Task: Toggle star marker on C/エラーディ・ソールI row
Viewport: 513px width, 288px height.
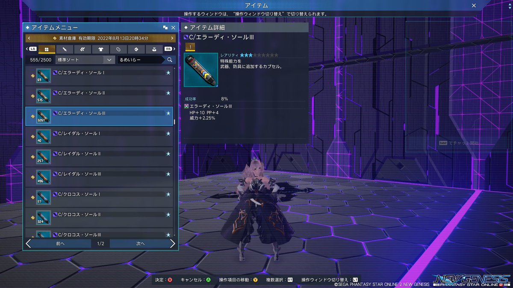Action: click(x=168, y=73)
